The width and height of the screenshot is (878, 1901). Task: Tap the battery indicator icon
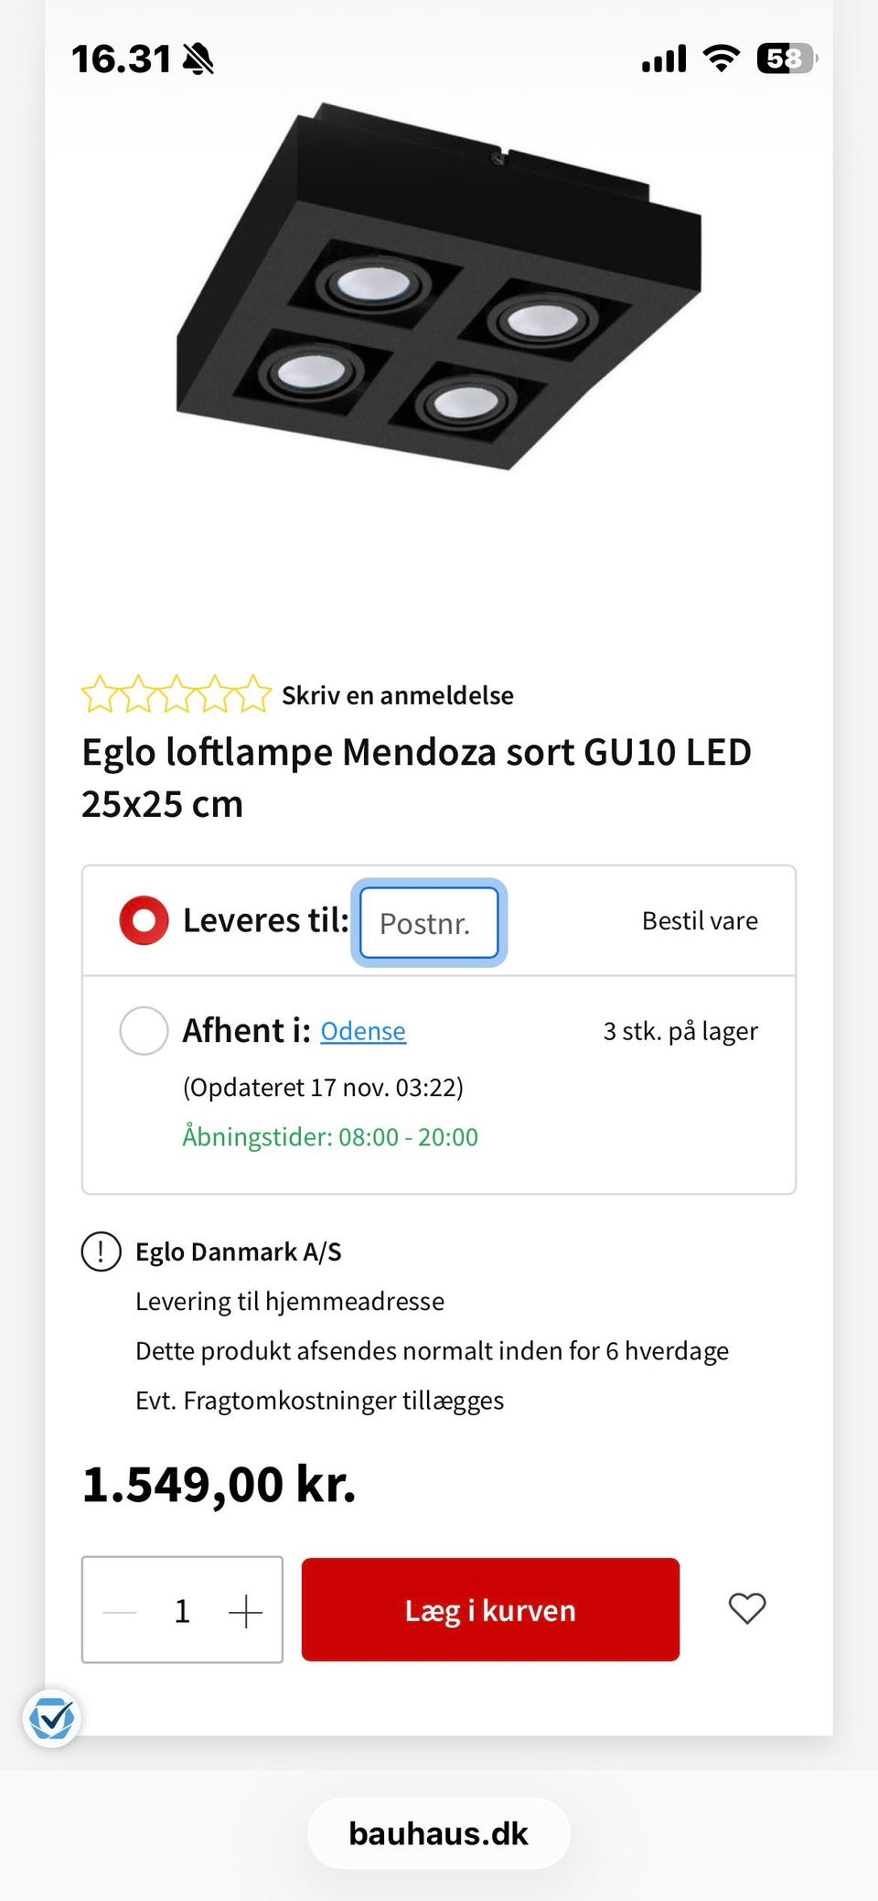click(786, 59)
